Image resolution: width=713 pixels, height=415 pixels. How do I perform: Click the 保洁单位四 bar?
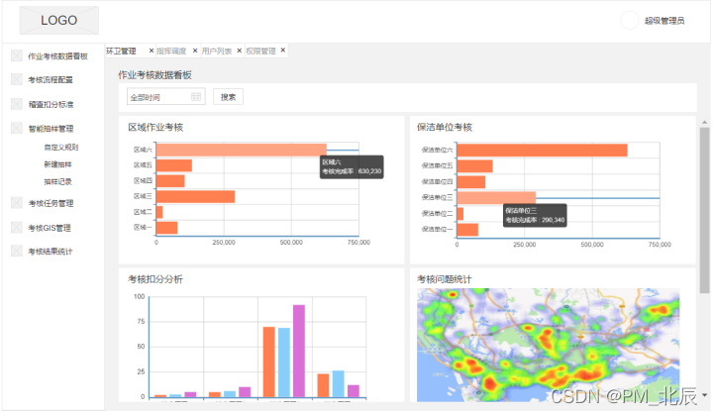coord(471,182)
